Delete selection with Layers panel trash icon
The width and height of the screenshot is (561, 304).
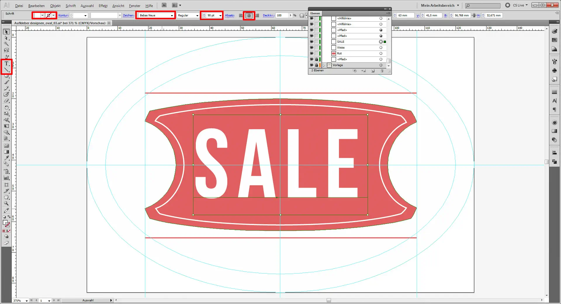(x=382, y=71)
